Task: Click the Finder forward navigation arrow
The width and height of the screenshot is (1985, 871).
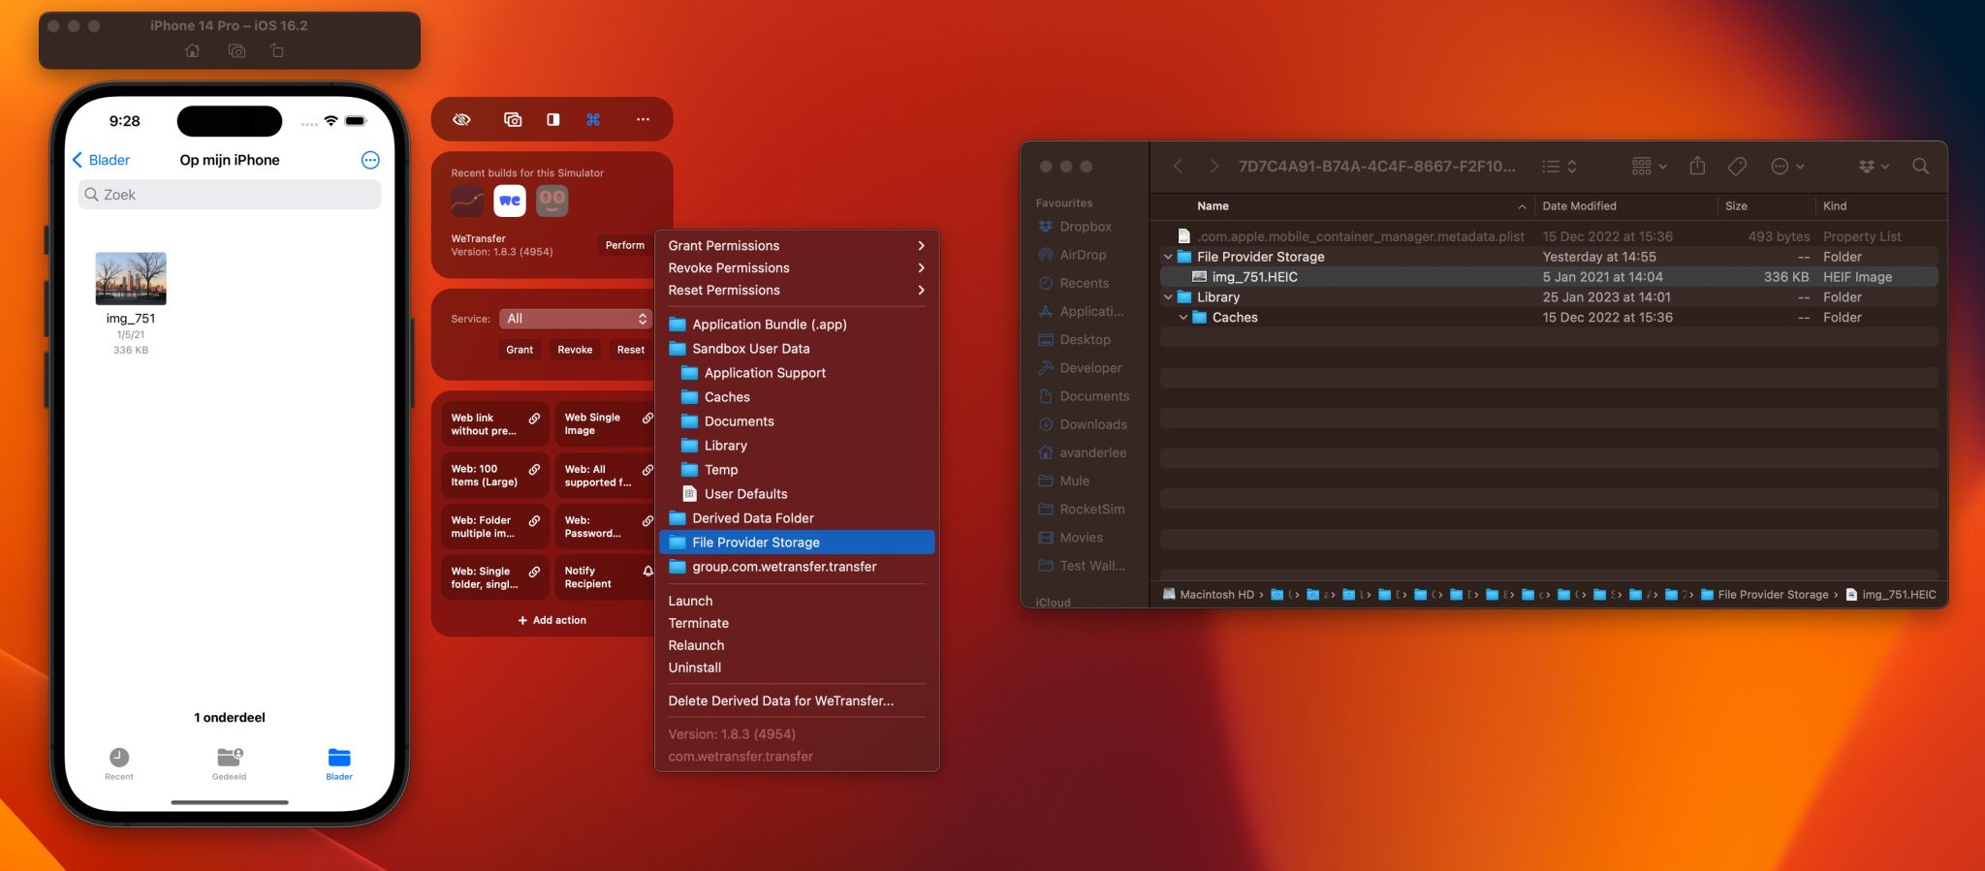Action: coord(1213,167)
